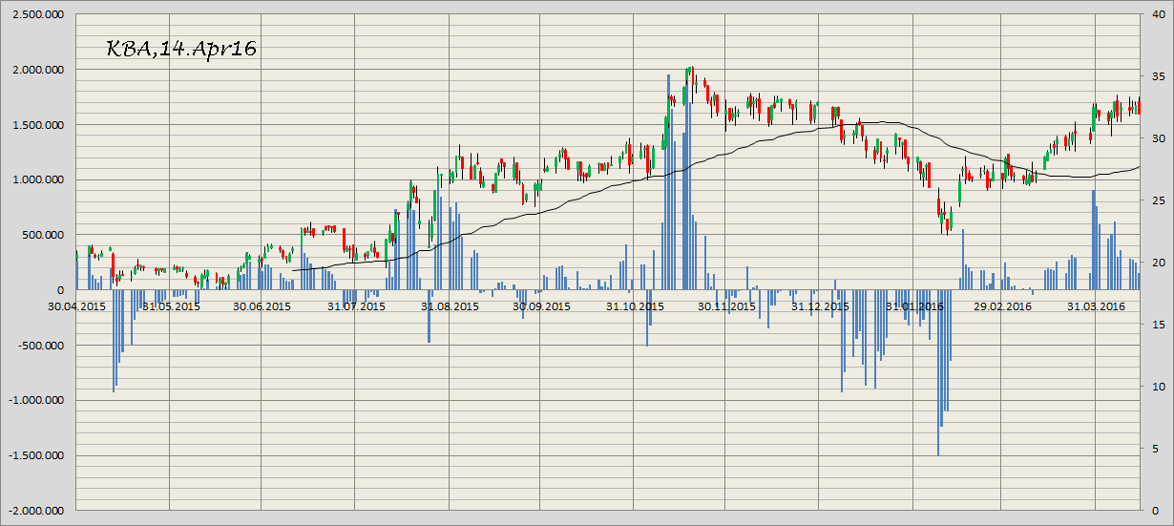
Task: Click the 1.000.000 left axis label
Action: 38,179
